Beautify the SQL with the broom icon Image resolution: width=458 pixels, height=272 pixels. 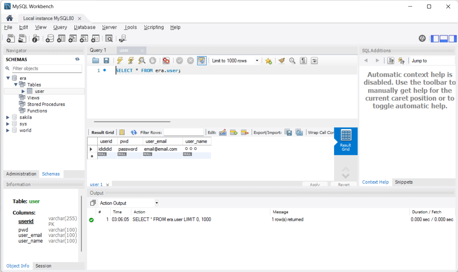coord(282,61)
